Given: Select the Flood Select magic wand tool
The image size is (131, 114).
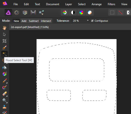Looking at the screenshot, I should (4, 54).
